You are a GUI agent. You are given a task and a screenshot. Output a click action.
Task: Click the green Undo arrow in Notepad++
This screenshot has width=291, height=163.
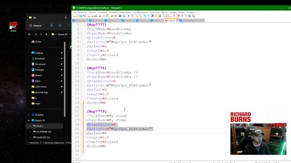[111, 16]
